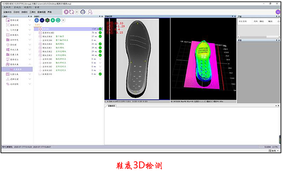Click the 设备状态 toolbar button
This screenshot has width=282, height=171.
8,12
